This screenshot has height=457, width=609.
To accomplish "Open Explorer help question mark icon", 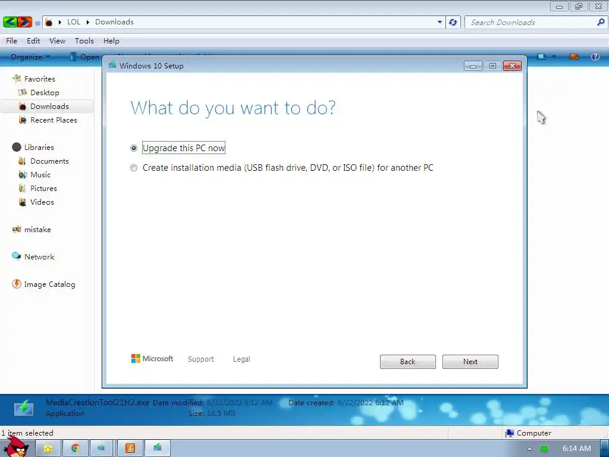I will pyautogui.click(x=595, y=57).
